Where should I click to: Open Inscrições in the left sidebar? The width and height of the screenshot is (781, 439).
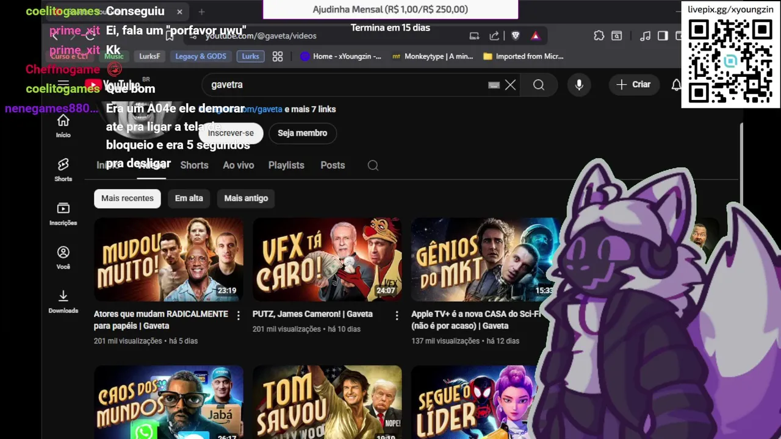pos(63,214)
